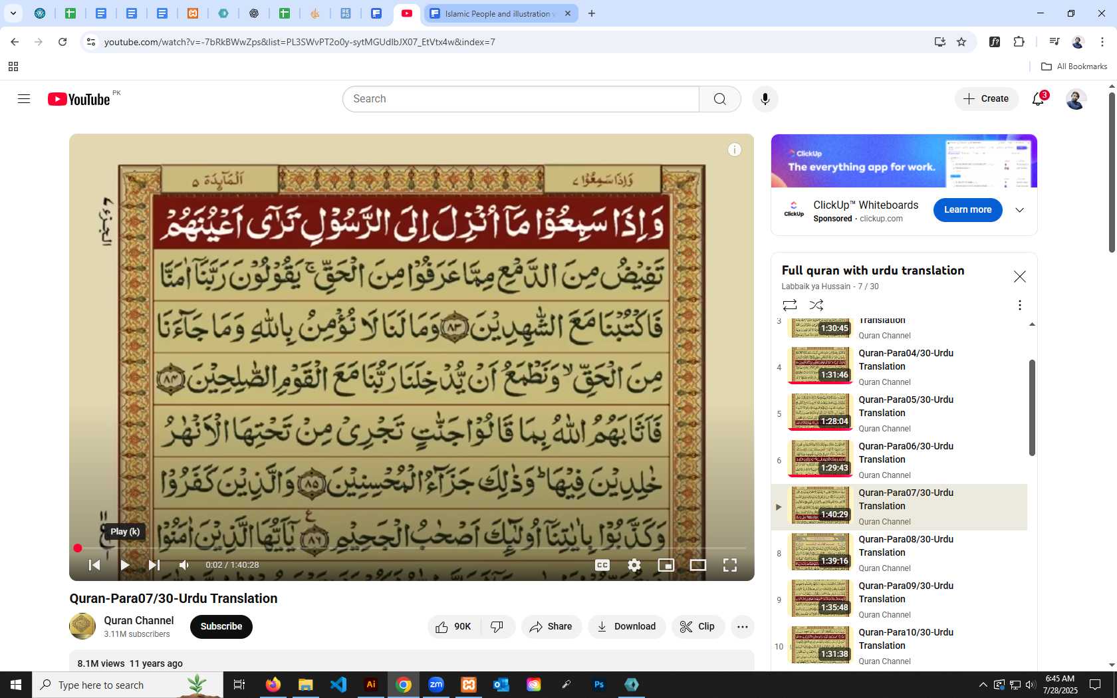Open Chrome three-dot menu

click(x=1102, y=42)
